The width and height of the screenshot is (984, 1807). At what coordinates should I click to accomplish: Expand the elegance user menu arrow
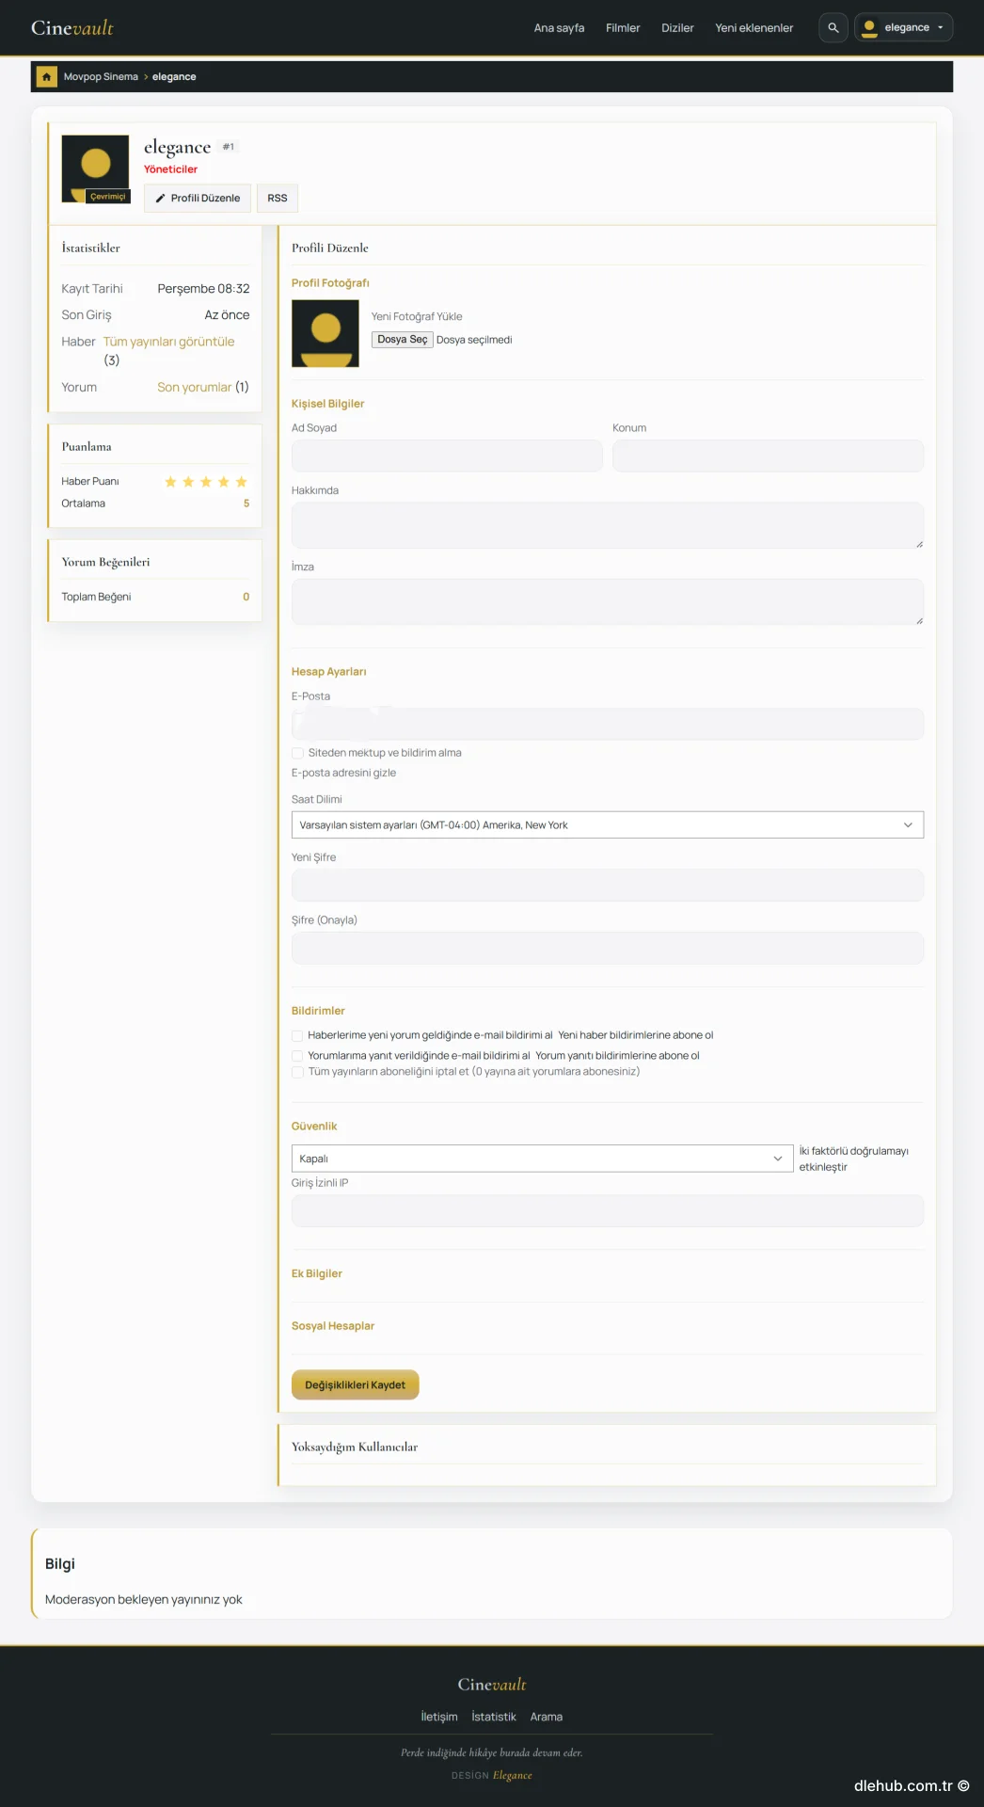[x=940, y=27]
